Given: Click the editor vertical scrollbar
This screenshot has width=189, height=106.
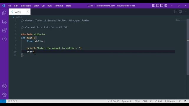Looking at the screenshot, I should tap(188, 47).
